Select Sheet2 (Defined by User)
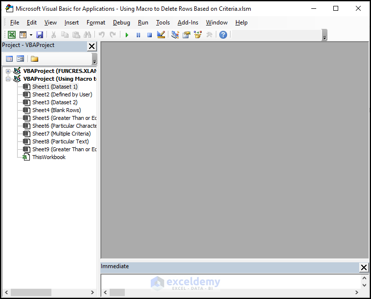This screenshot has width=371, height=299. point(62,94)
